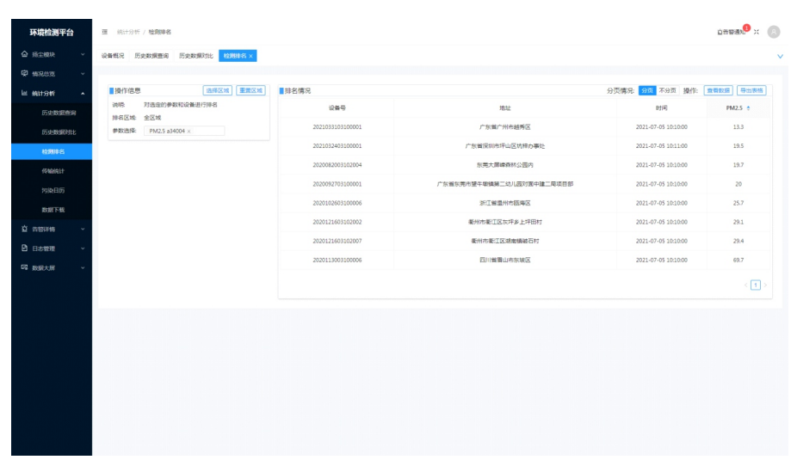Click the 选择区域 button
Image resolution: width=791 pixels, height=466 pixels.
pos(217,90)
